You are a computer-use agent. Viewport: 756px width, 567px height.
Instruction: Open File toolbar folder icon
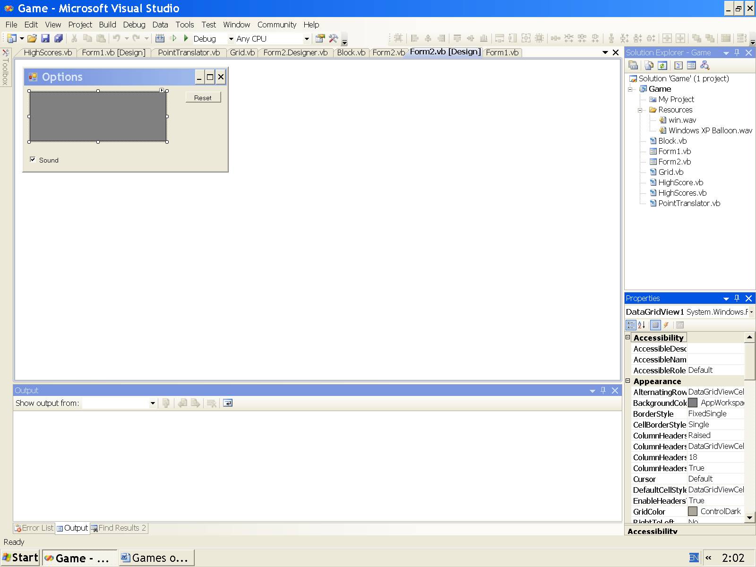[x=32, y=39]
